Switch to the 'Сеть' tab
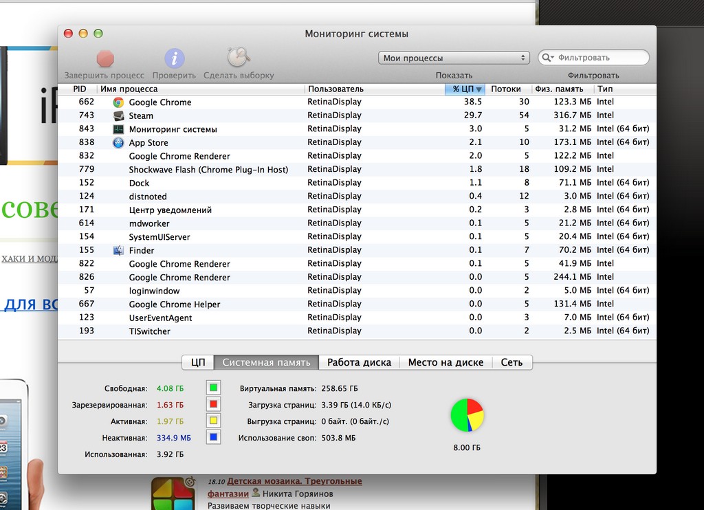This screenshot has height=510, width=704. tap(511, 362)
